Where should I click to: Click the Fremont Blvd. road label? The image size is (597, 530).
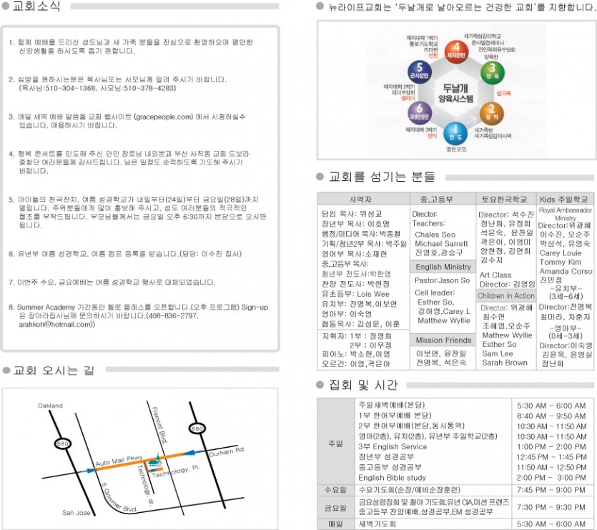coord(159,425)
